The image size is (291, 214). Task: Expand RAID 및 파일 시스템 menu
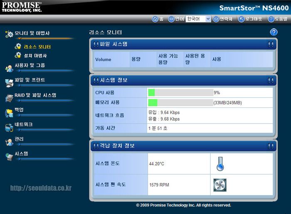click(35, 95)
